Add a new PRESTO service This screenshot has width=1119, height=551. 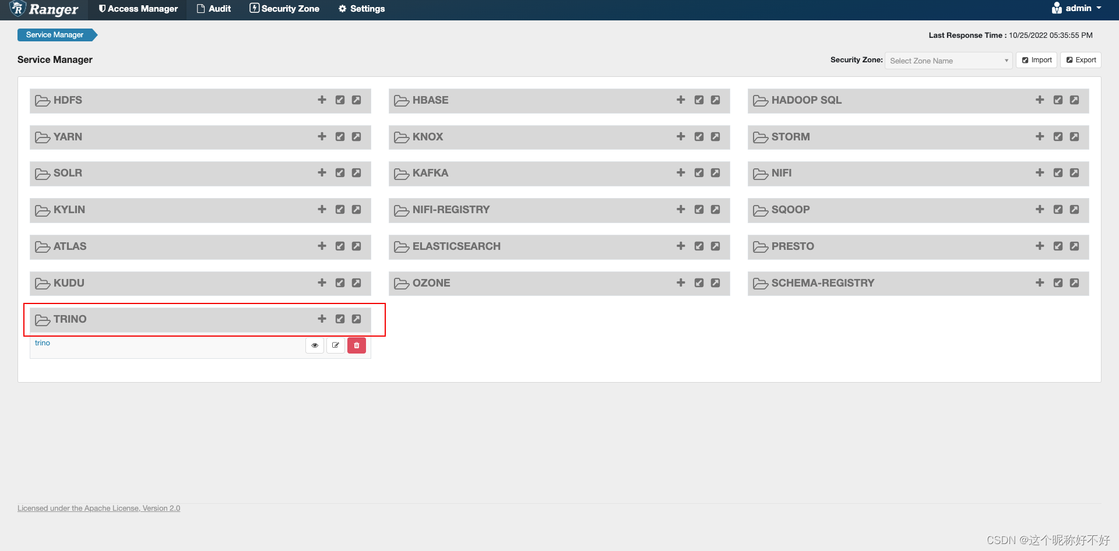pyautogui.click(x=1040, y=246)
